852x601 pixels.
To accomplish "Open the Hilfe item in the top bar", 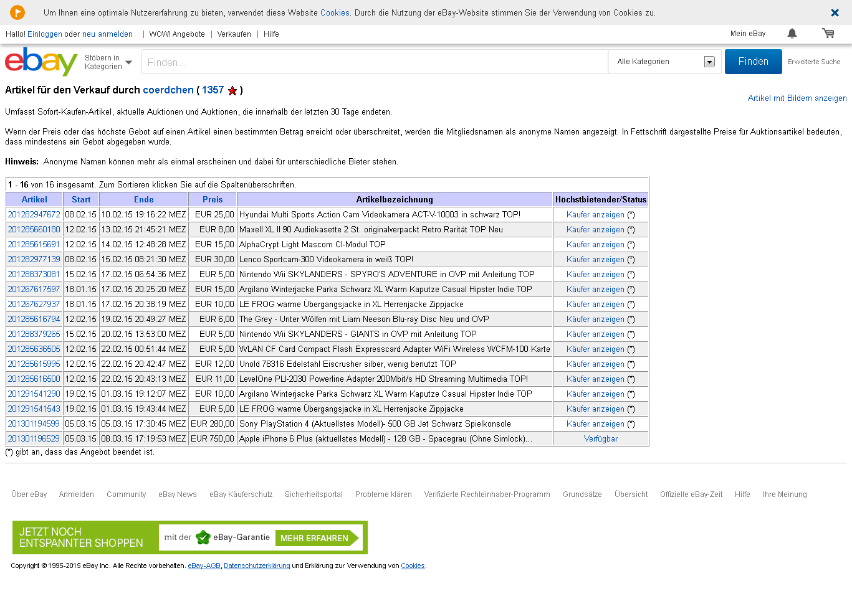I will [x=271, y=34].
